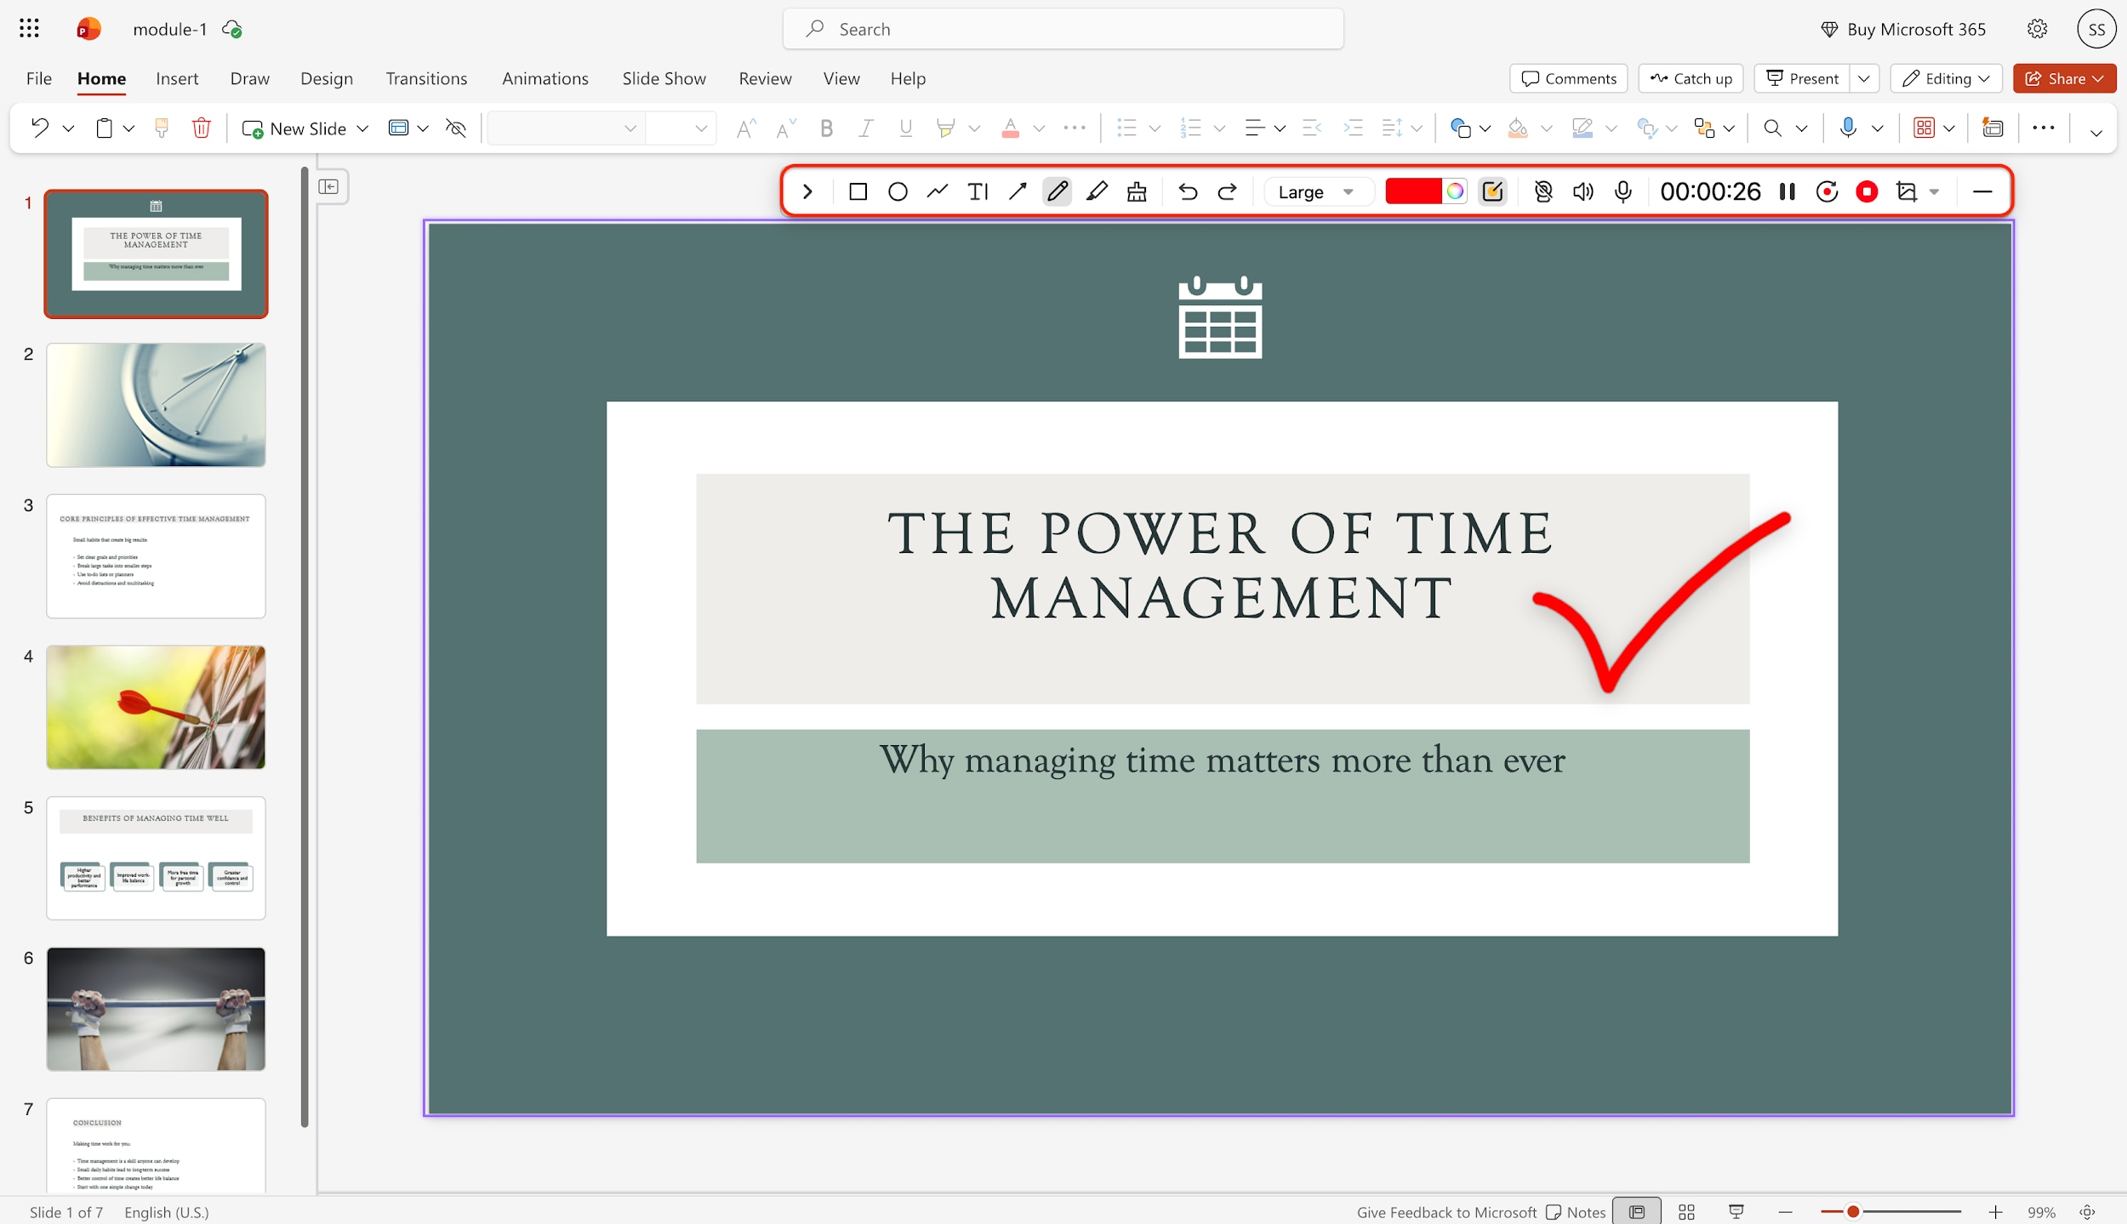
Task: Choose the arrow annotation tool
Action: [1016, 191]
